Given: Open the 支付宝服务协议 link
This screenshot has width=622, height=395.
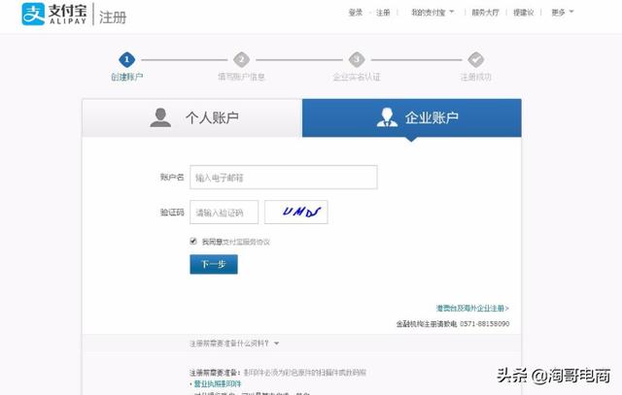Looking at the screenshot, I should pos(246,242).
